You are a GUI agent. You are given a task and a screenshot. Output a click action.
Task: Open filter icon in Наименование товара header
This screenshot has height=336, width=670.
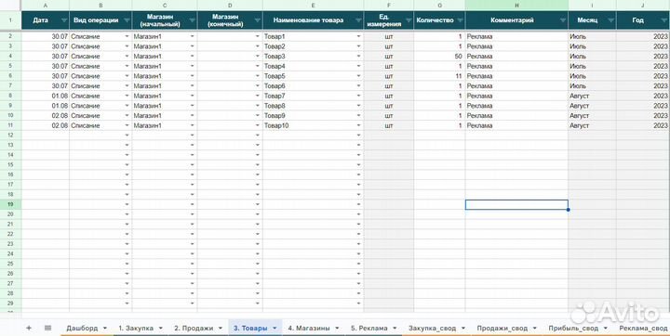point(358,20)
